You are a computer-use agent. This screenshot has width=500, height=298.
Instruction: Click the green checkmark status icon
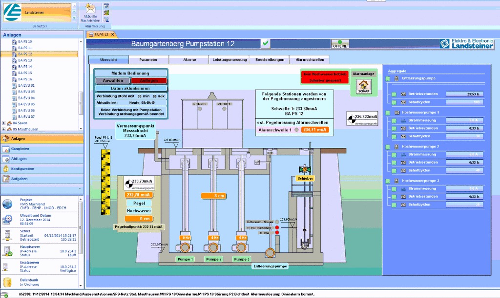click(265, 43)
